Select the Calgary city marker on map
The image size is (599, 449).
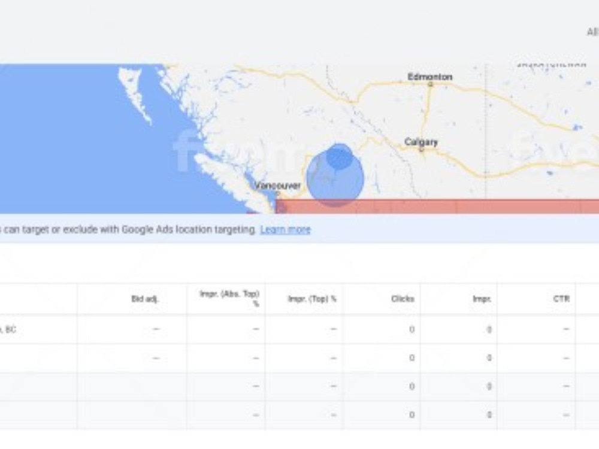pos(421,150)
